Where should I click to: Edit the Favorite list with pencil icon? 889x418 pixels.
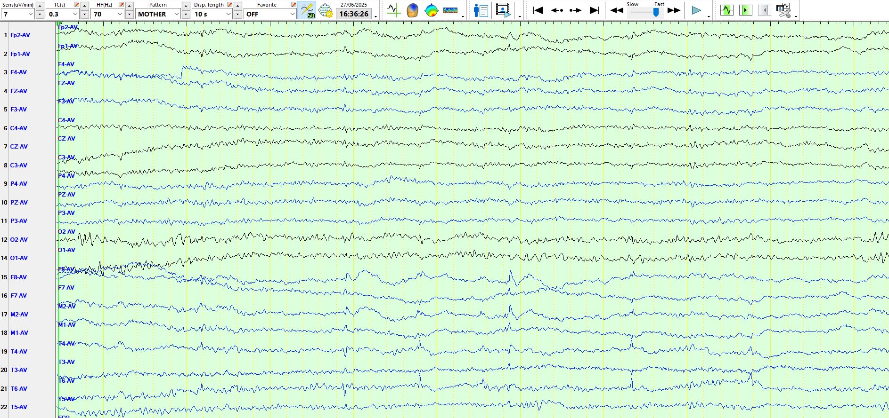pyautogui.click(x=294, y=5)
